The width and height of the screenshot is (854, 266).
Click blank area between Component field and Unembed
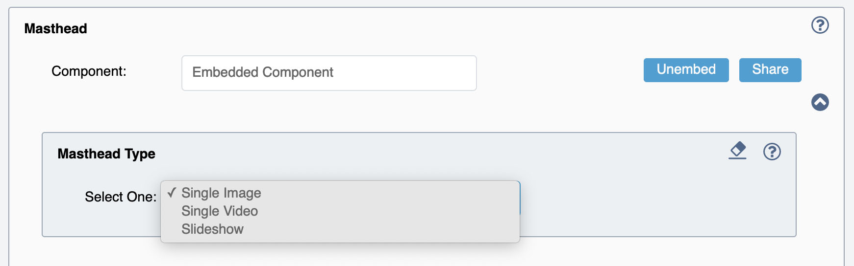[560, 72]
